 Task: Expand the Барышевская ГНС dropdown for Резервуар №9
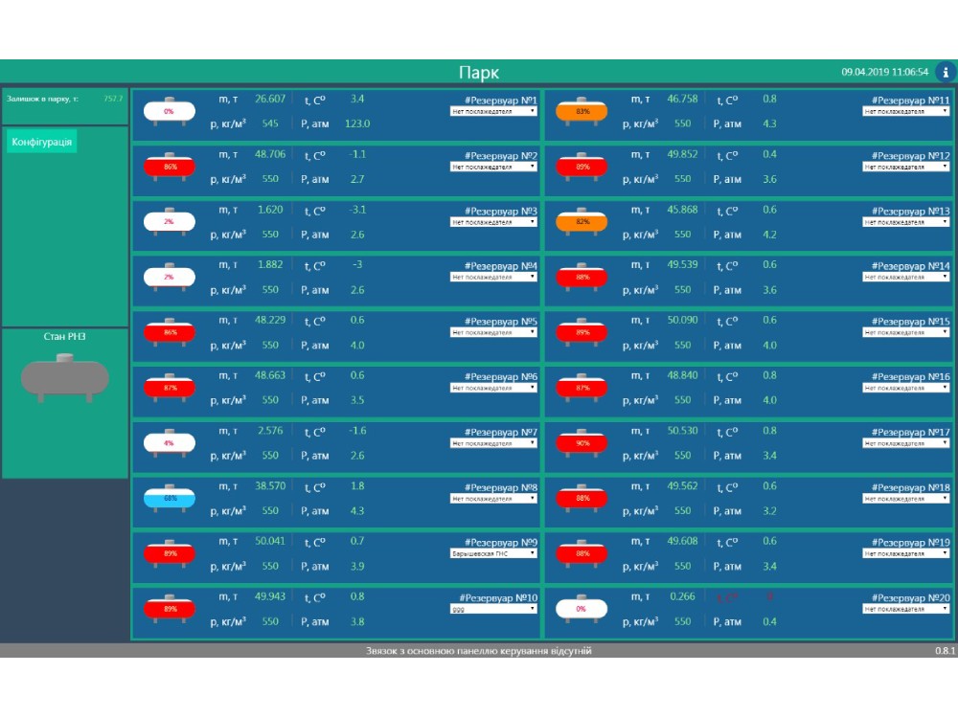pyautogui.click(x=493, y=553)
